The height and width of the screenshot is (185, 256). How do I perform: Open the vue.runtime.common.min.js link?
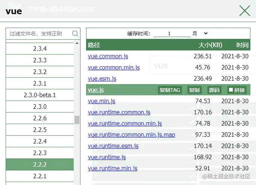(125, 124)
